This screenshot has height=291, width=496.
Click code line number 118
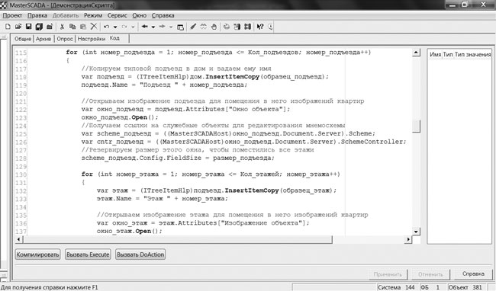click(x=21, y=77)
